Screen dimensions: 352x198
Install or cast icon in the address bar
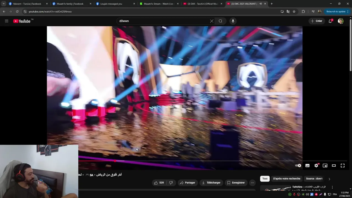pyautogui.click(x=282, y=12)
